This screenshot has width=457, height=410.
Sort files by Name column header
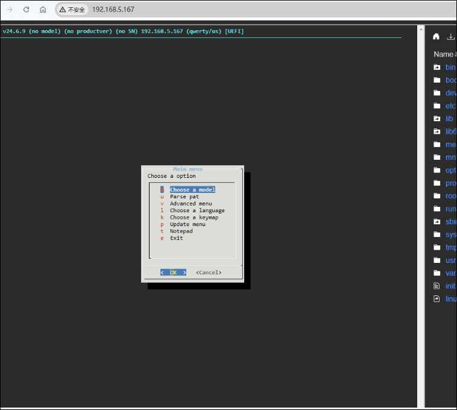click(x=444, y=54)
